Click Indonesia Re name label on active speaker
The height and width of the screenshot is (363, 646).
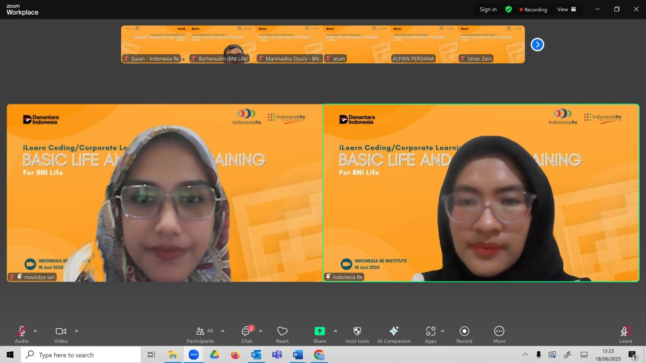coord(348,277)
